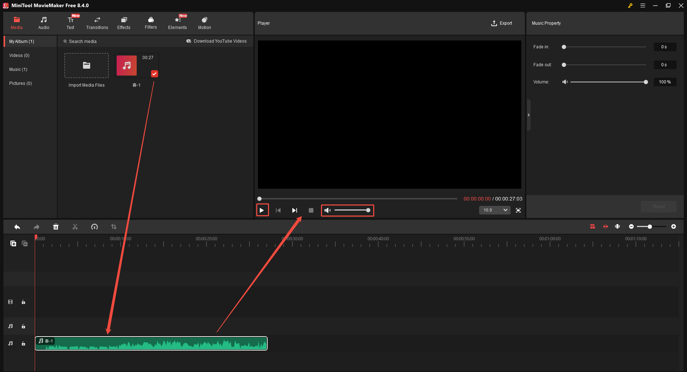
Task: Open the Speed control tool
Action: (94, 227)
